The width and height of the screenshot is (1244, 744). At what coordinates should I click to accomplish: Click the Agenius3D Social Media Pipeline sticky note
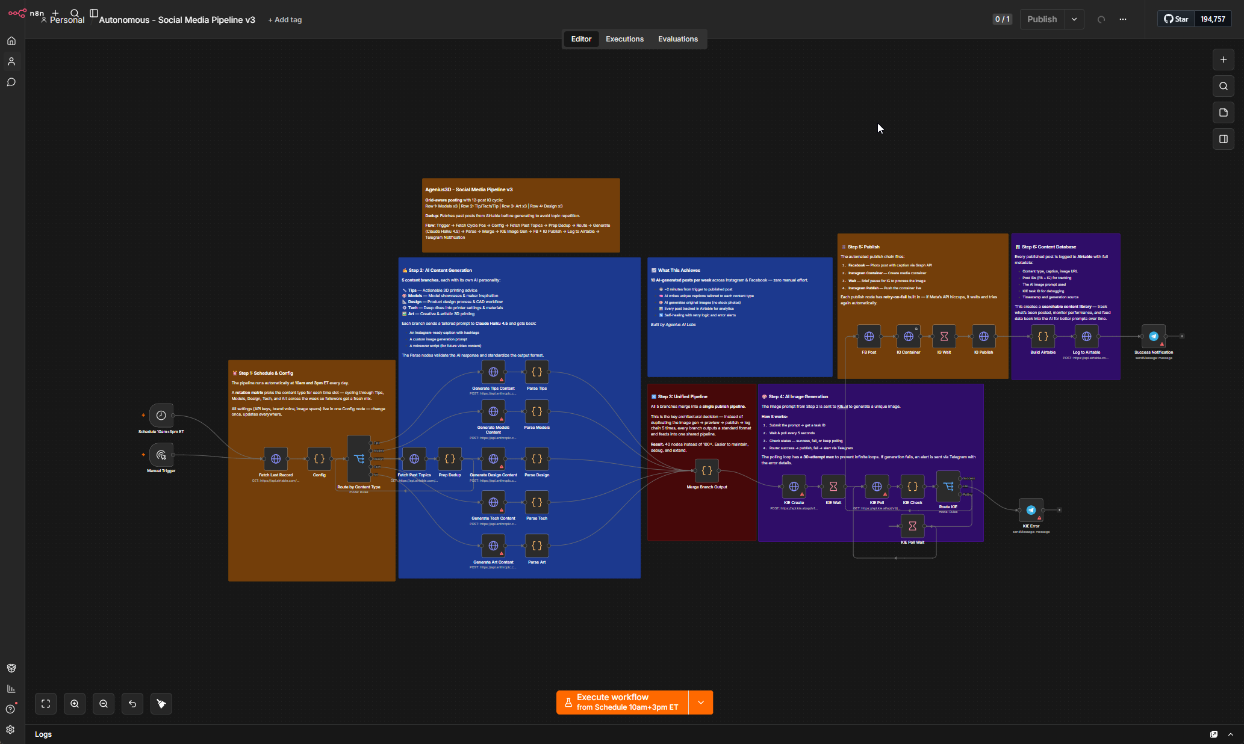[x=521, y=215]
